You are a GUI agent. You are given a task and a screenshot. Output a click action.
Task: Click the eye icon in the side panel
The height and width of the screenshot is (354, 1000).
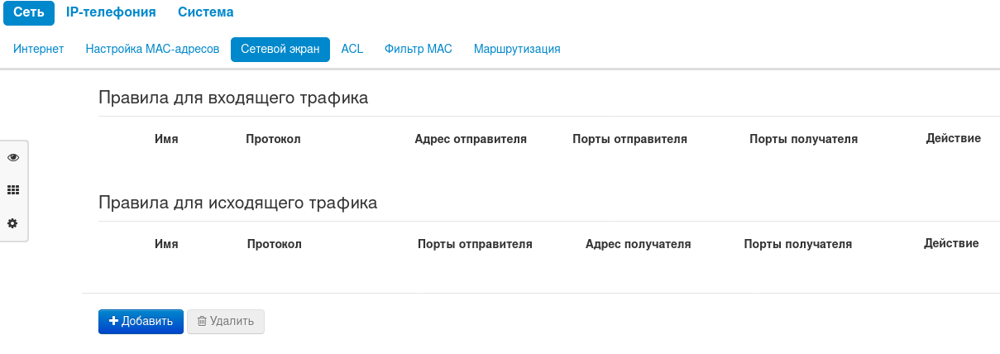point(13,157)
